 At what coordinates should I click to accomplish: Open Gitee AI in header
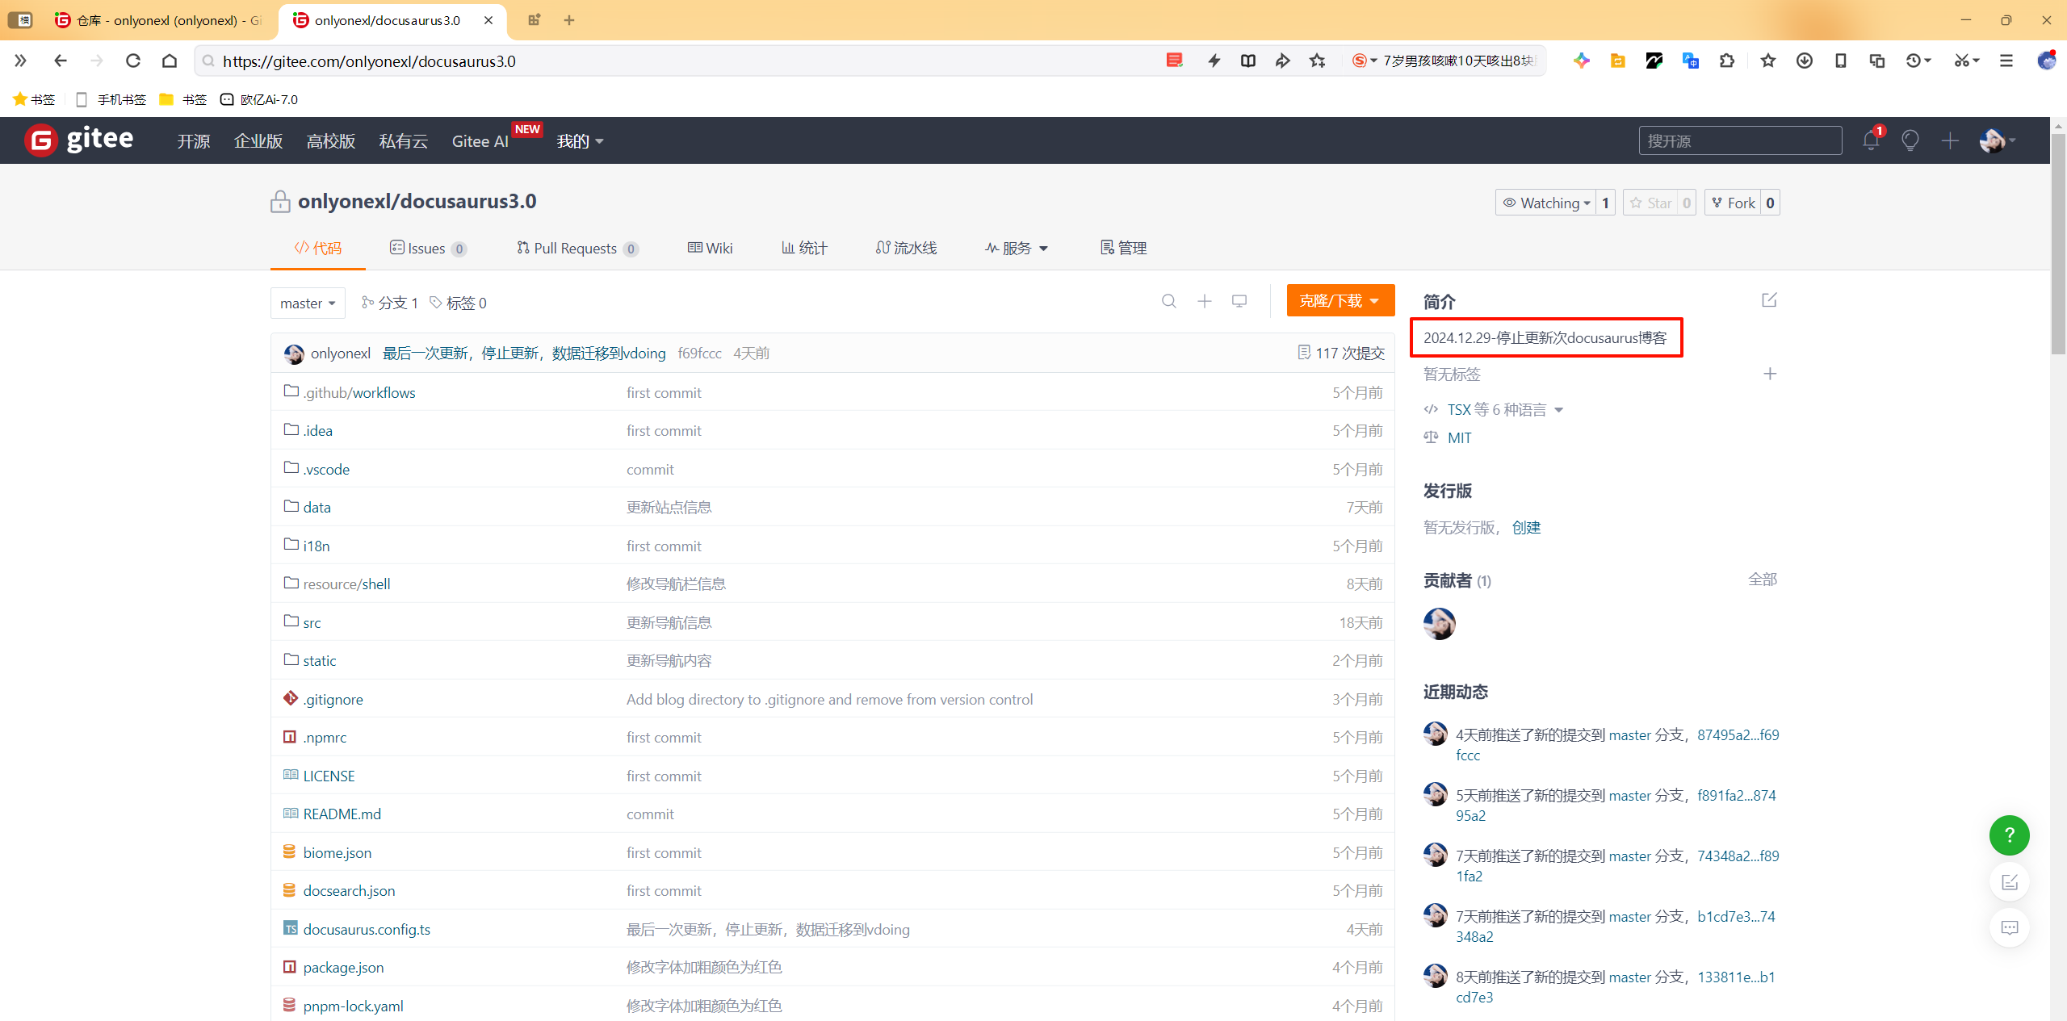[x=480, y=141]
